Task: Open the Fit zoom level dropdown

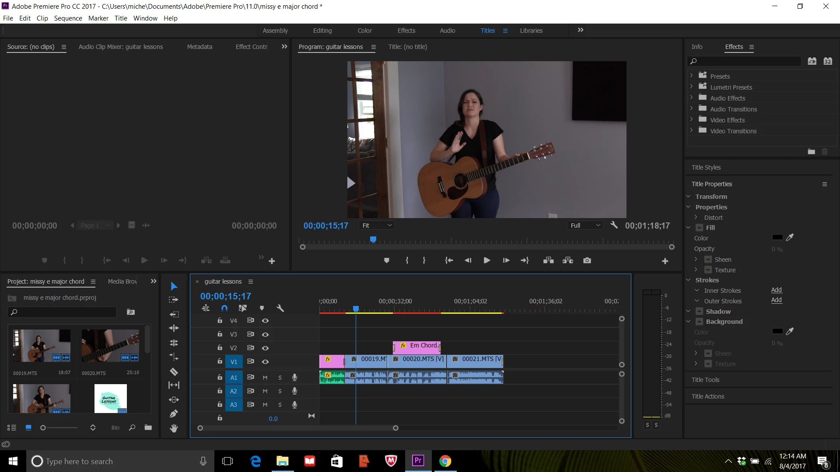Action: 377,226
